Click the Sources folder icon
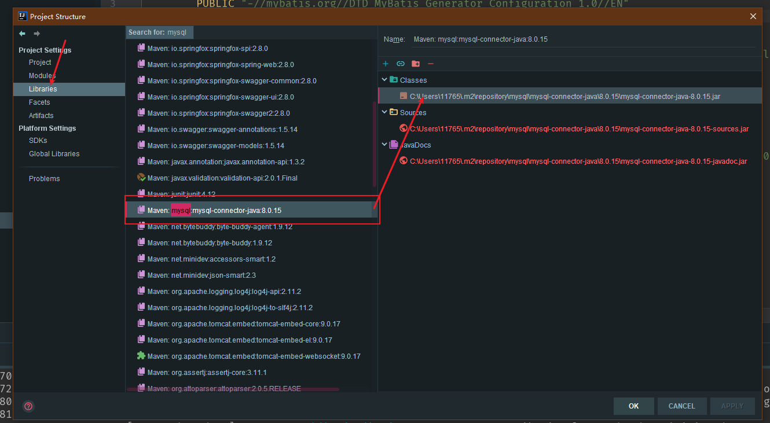770x423 pixels. coord(394,112)
